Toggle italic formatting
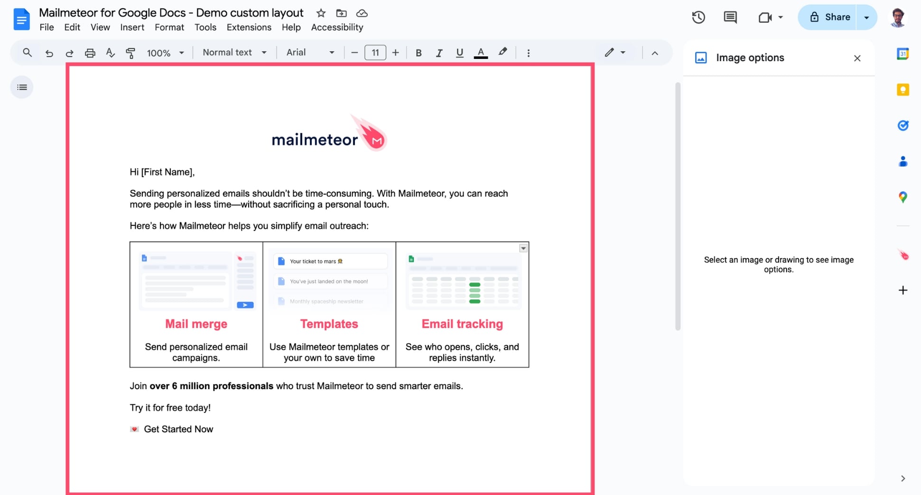Screen dimensions: 921x495 [x=439, y=53]
